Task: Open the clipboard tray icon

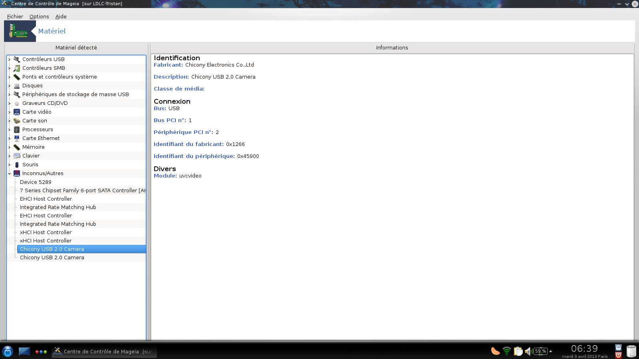Action: 518,351
